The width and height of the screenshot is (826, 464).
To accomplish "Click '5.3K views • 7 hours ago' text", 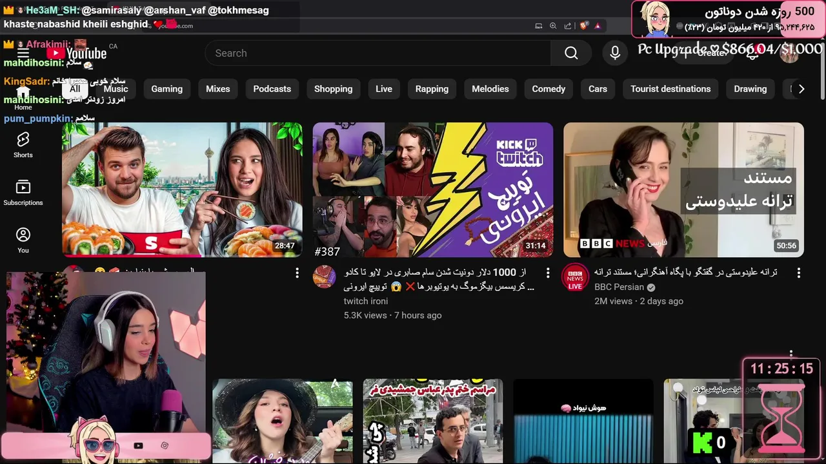I will coord(392,315).
